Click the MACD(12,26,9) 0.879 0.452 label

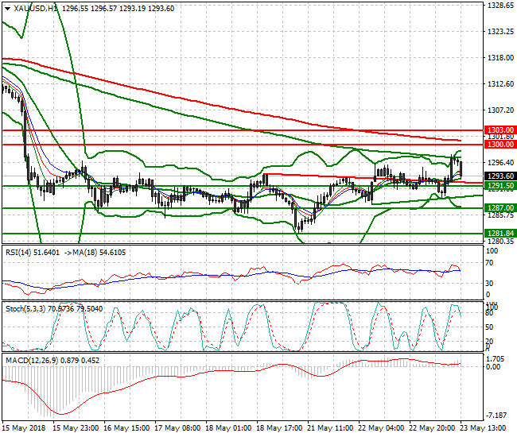(52, 361)
